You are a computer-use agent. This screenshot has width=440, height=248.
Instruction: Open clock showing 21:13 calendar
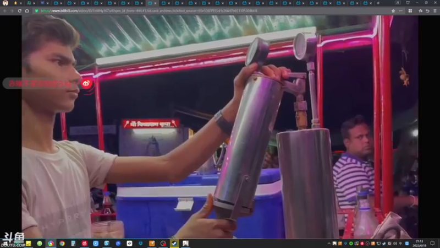tap(419, 244)
